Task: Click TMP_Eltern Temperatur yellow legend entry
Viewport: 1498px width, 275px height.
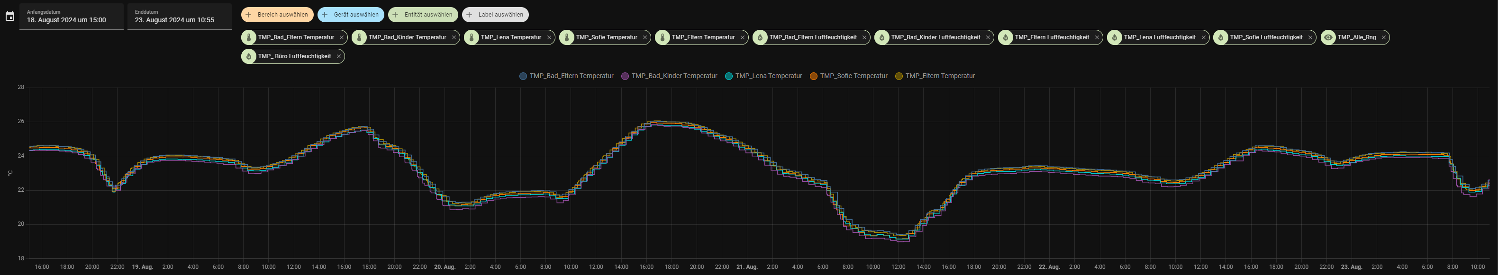Action: pyautogui.click(x=935, y=76)
